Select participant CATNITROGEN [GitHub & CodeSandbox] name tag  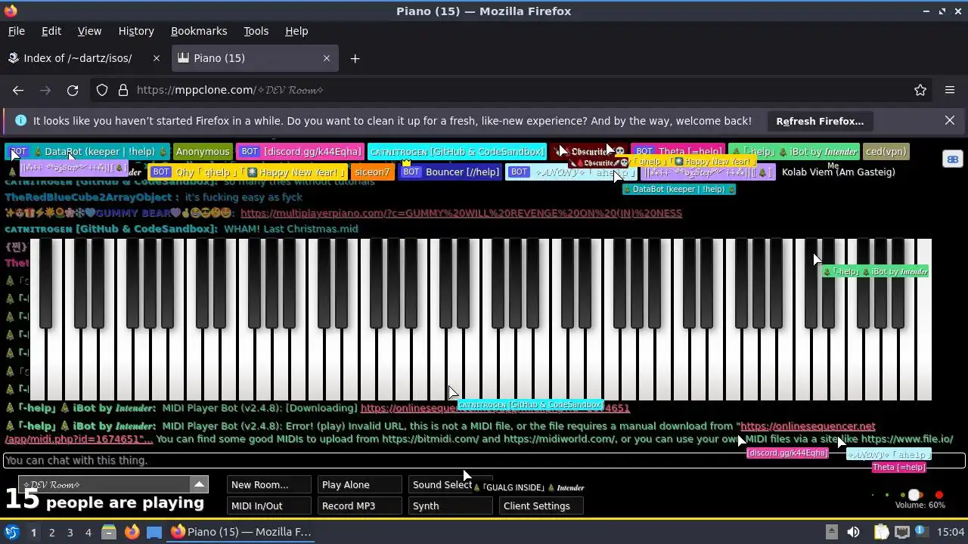[458, 152]
